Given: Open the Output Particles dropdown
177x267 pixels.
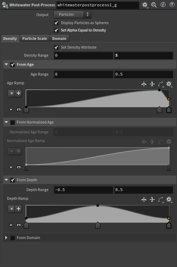Looking at the screenshot, I should point(72,14).
